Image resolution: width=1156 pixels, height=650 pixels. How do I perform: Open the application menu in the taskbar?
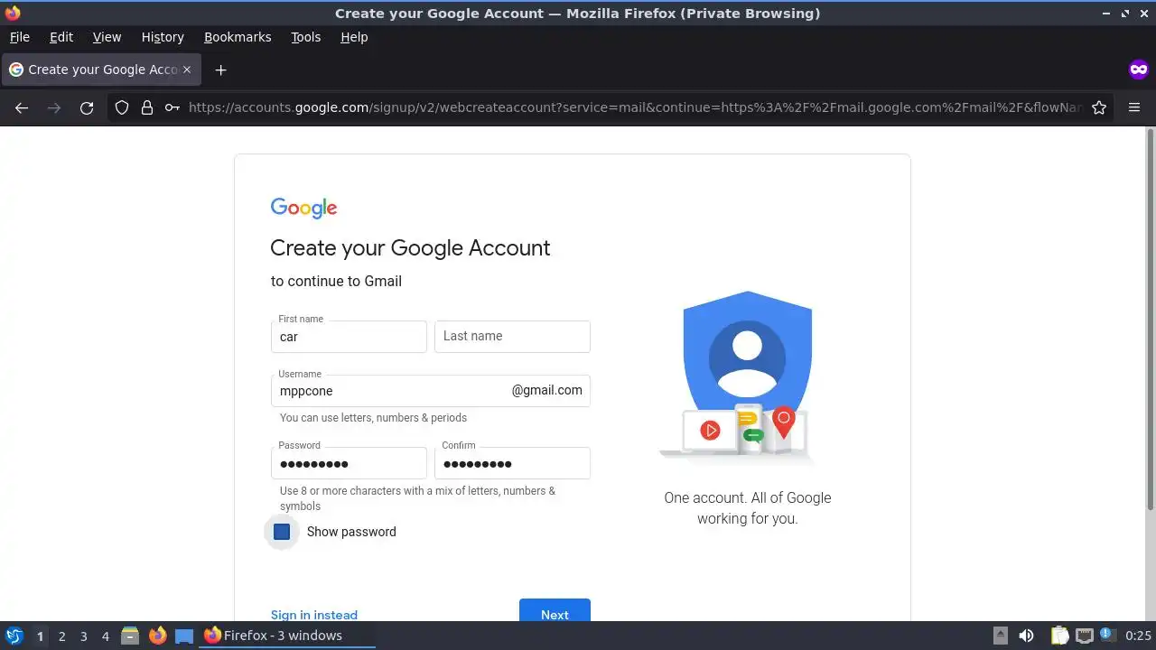pyautogui.click(x=14, y=636)
